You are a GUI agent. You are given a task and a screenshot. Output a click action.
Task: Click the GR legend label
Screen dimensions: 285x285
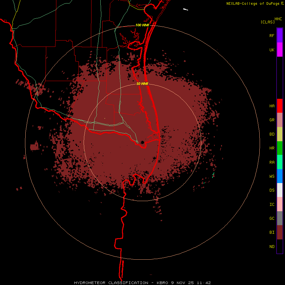[272, 120]
